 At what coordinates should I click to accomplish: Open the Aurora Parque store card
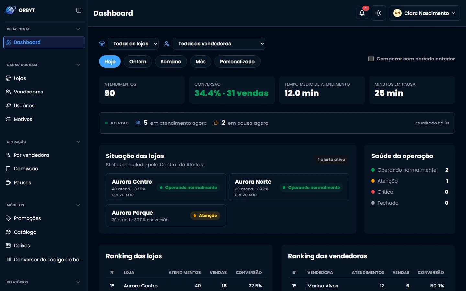[x=166, y=216]
